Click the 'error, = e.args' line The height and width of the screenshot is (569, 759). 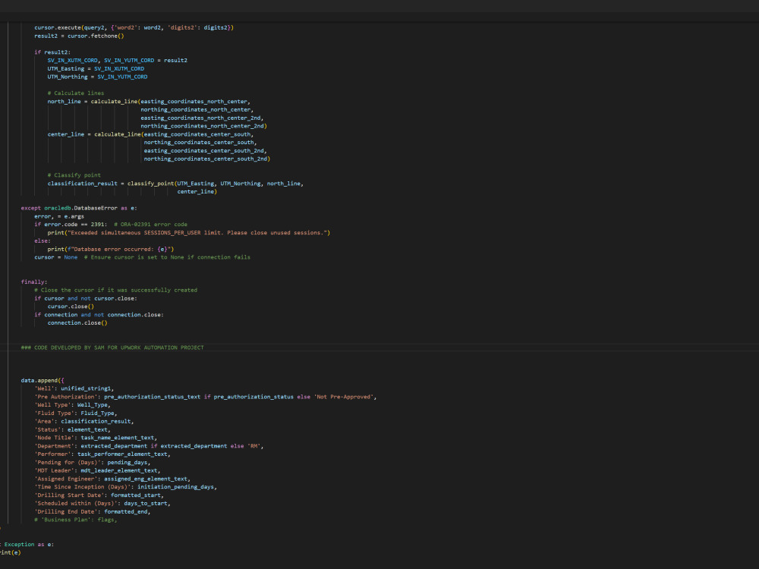[x=59, y=216]
